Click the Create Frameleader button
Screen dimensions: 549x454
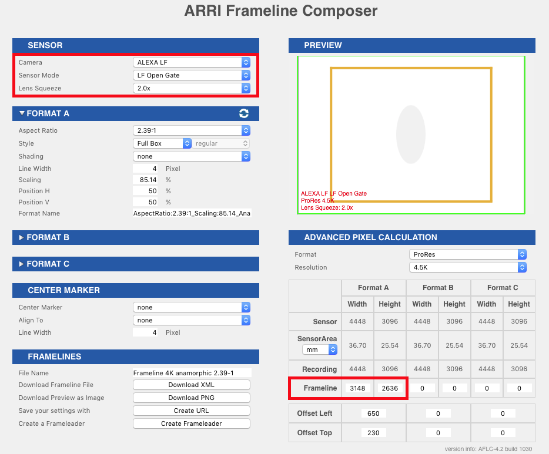coord(192,423)
